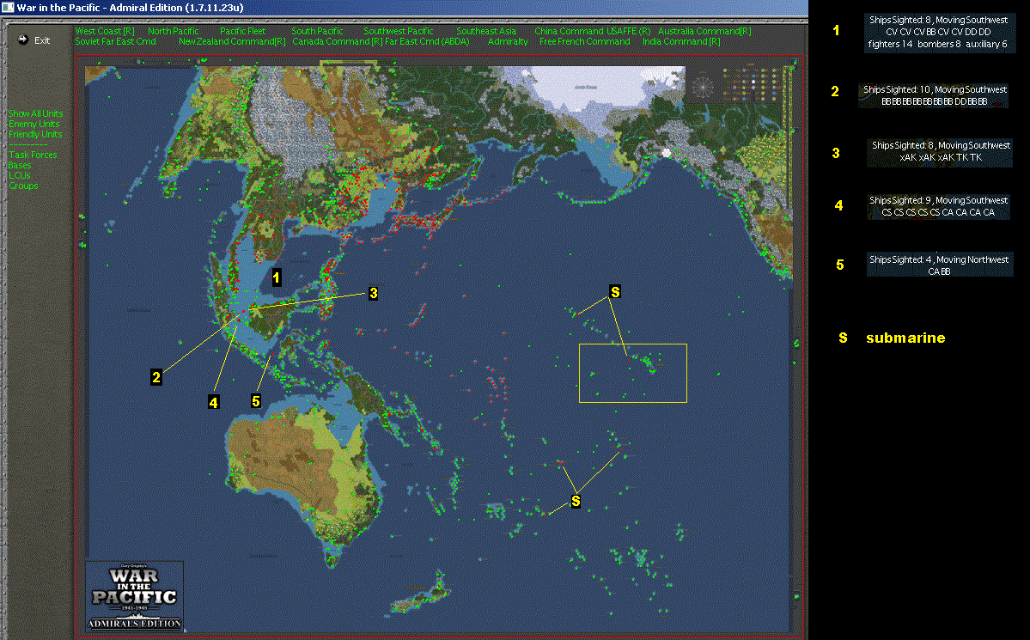Choose the Southwest Pacific command
The width and height of the screenshot is (1030, 640).
tap(398, 31)
